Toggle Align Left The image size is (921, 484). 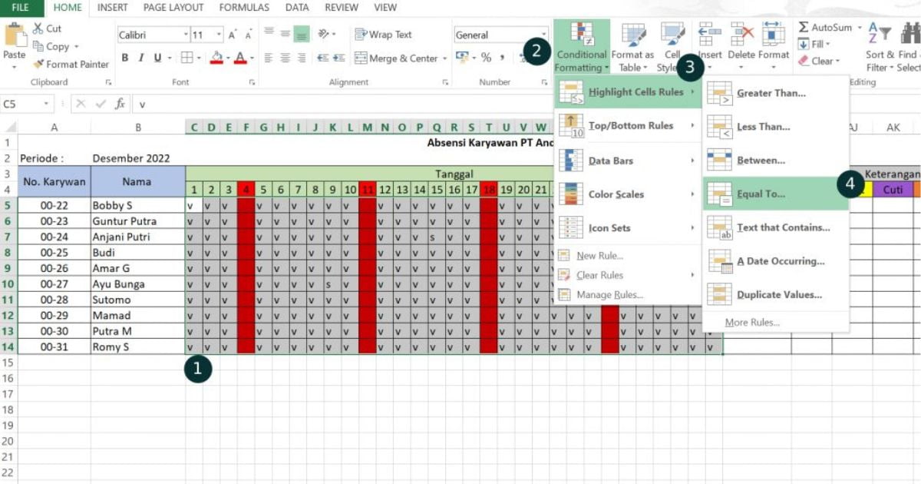(269, 58)
